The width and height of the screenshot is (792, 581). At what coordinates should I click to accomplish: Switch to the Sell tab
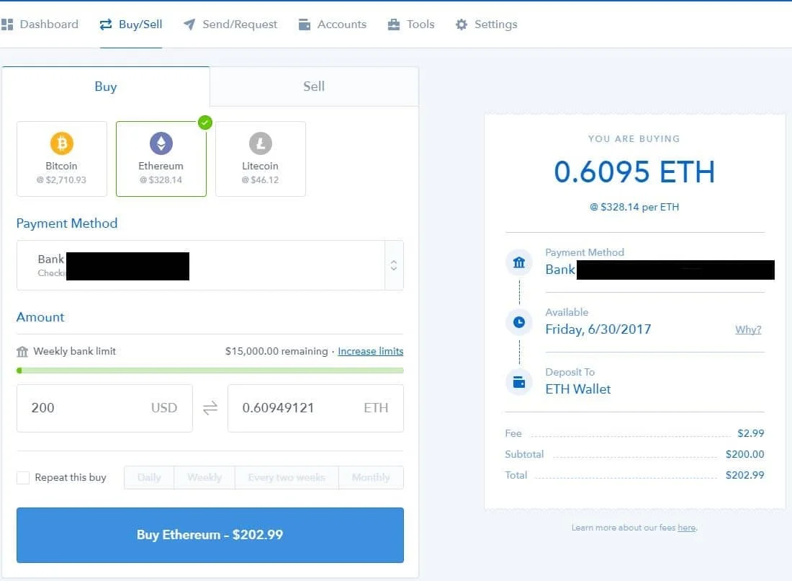(313, 86)
